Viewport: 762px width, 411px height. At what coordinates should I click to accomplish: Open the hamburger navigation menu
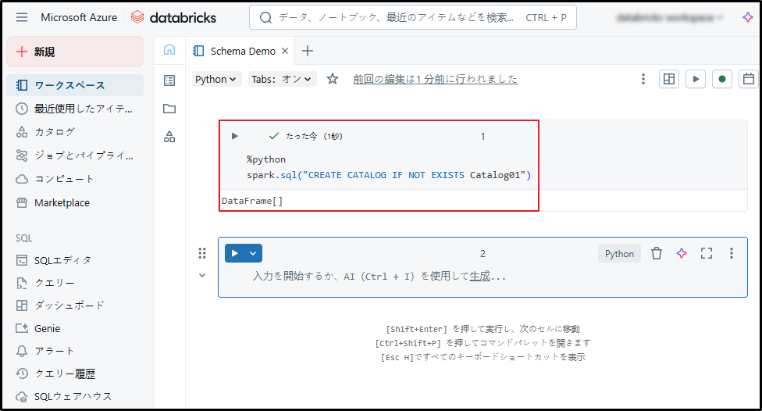[x=21, y=17]
